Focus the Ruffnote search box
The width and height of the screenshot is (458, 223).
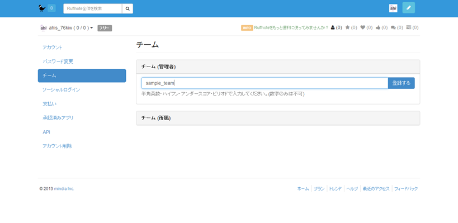tap(93, 8)
